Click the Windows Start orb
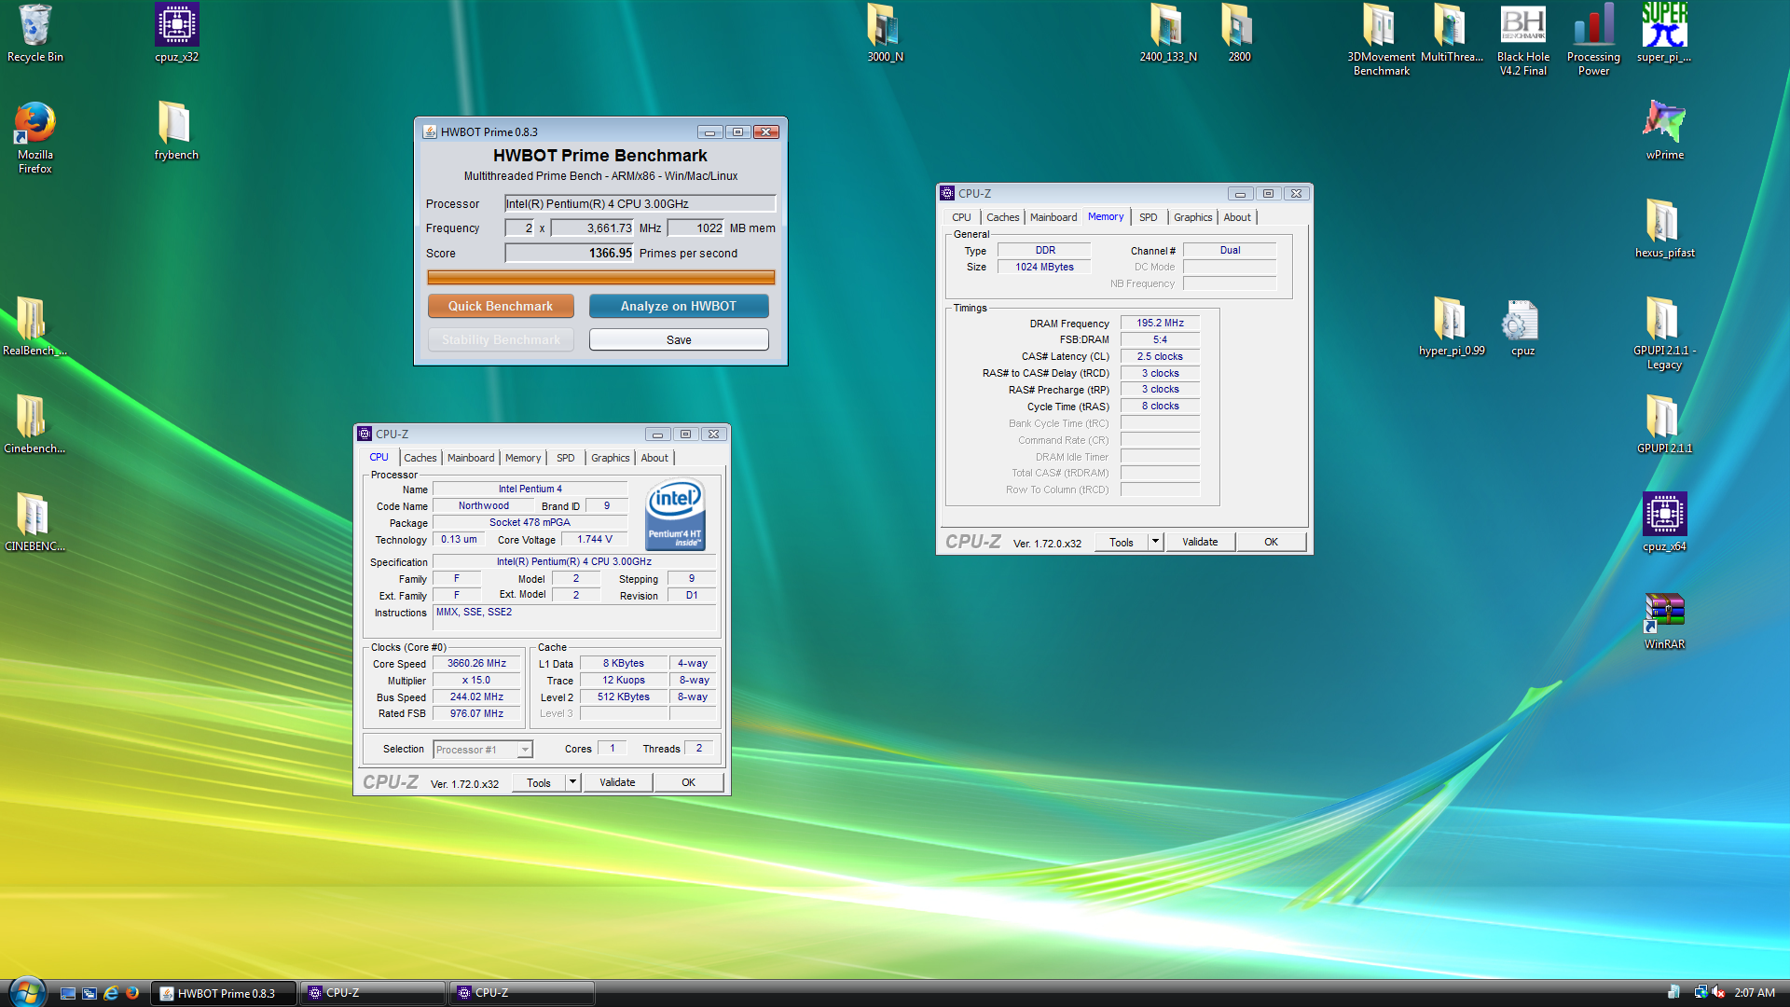1790x1007 pixels. click(x=26, y=992)
